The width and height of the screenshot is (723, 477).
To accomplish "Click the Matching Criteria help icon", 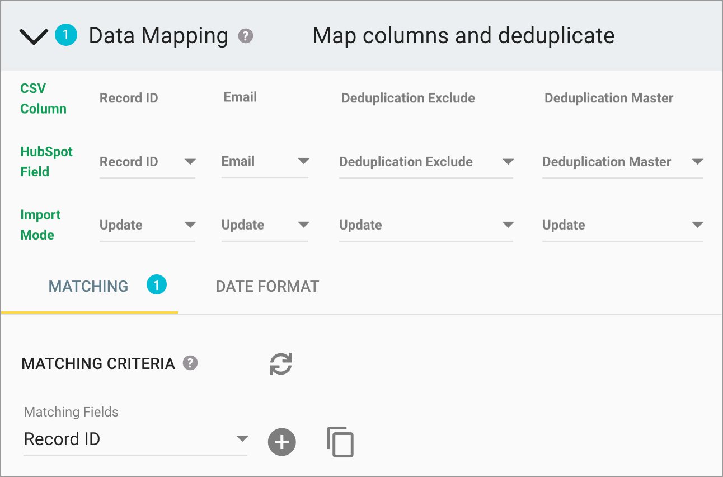I will (x=190, y=363).
